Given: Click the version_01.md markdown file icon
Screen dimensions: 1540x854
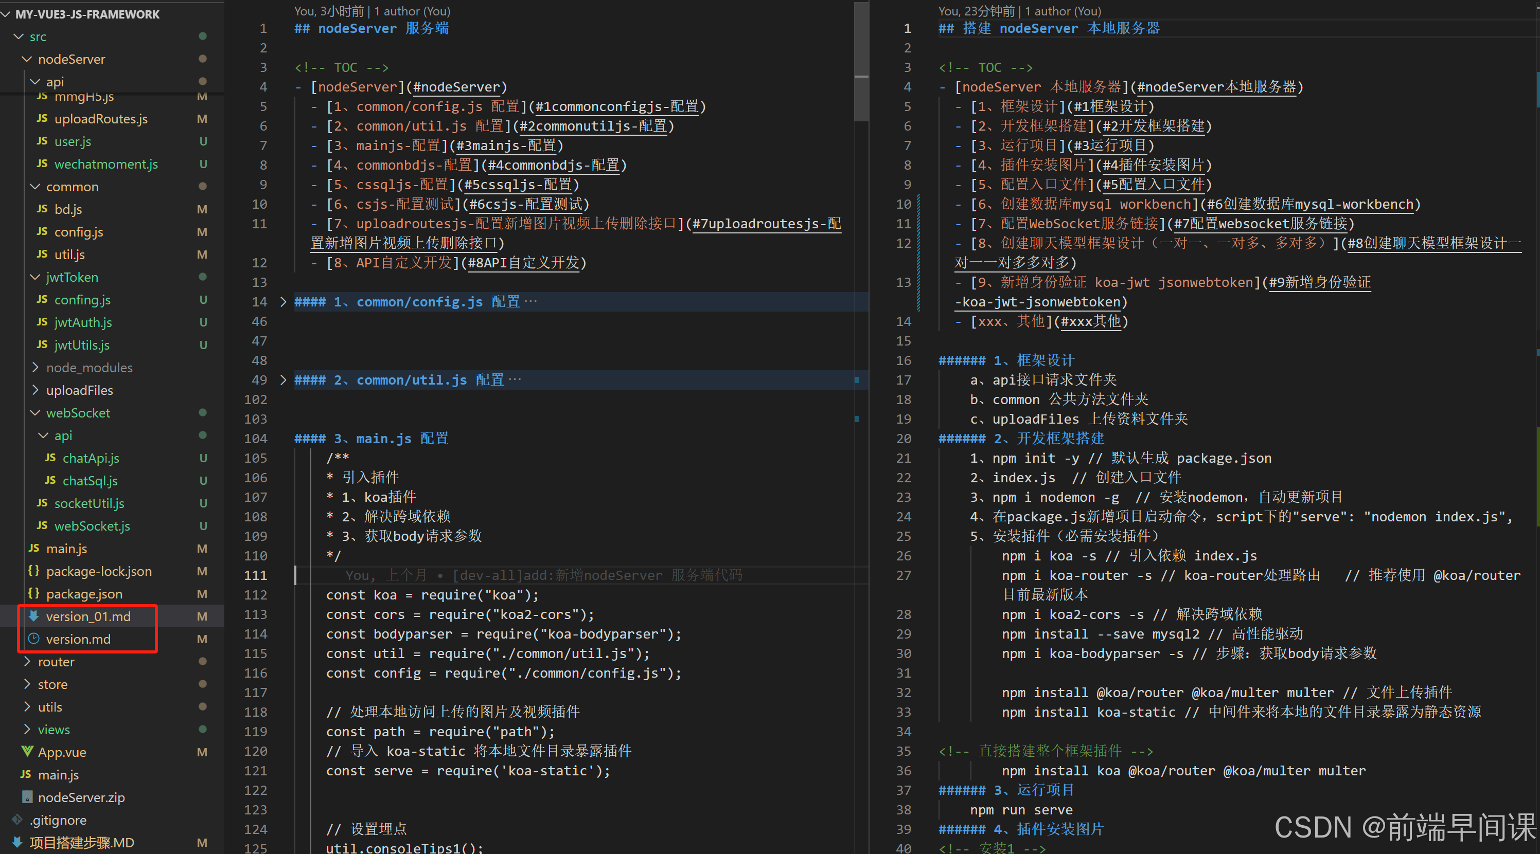Looking at the screenshot, I should [x=34, y=616].
